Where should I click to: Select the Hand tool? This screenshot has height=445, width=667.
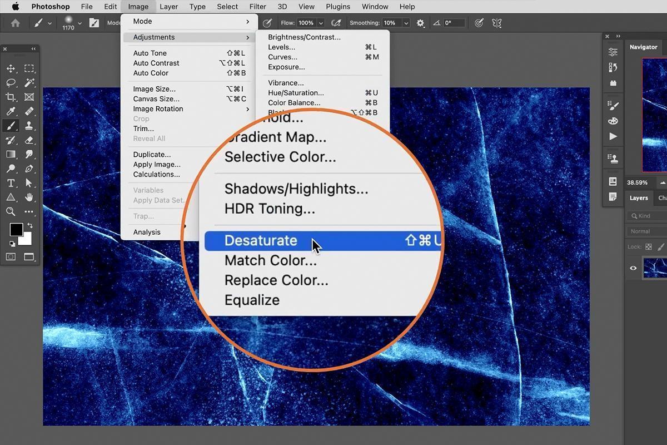[x=29, y=197]
